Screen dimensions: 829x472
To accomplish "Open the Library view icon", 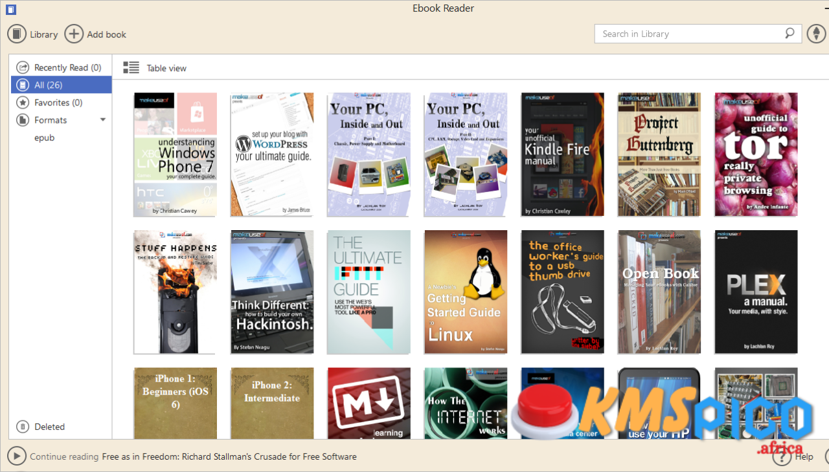I will [17, 34].
